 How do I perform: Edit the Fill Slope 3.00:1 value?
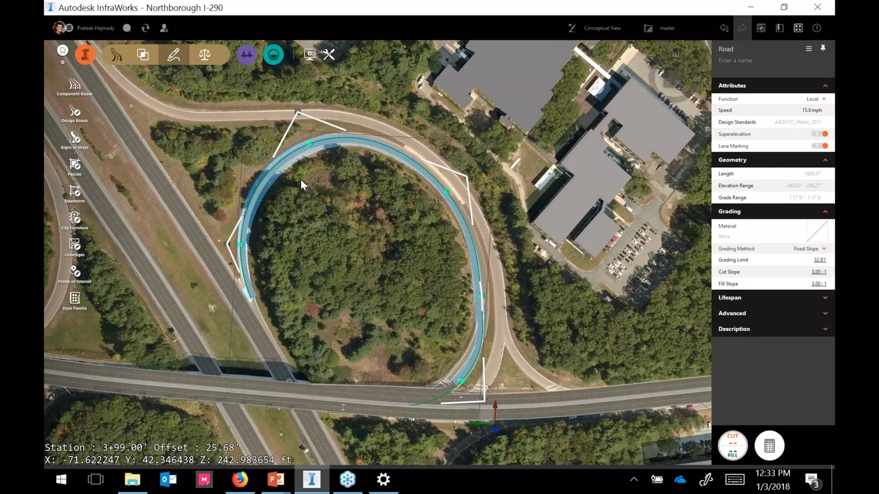point(818,284)
